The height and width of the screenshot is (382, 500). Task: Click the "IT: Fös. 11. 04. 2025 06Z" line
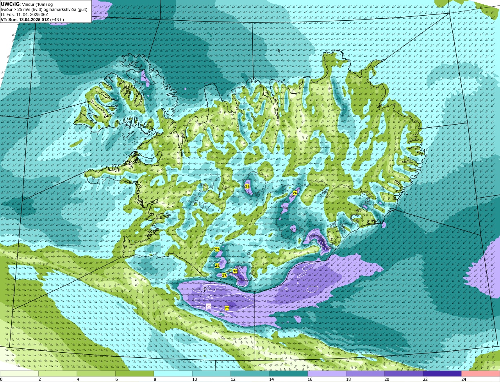tap(24, 14)
